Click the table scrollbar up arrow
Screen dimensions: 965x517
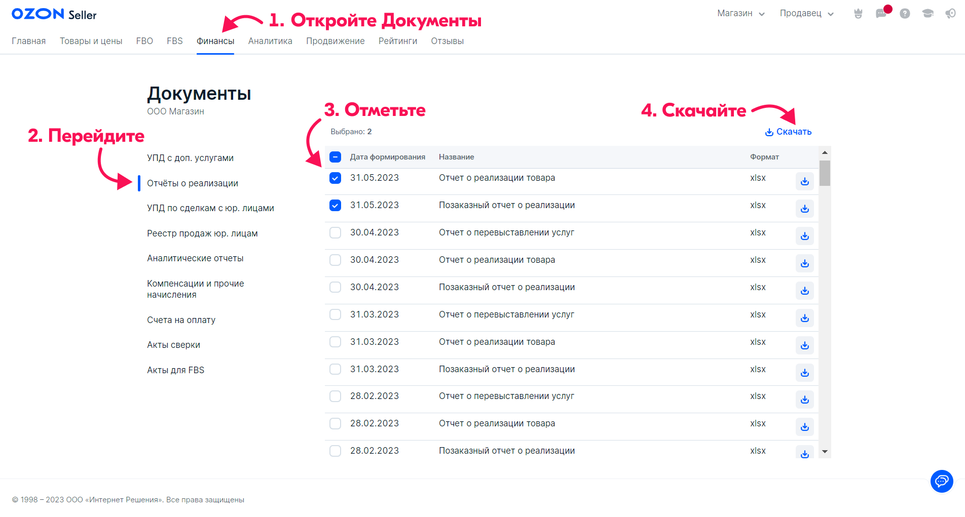[x=825, y=152]
